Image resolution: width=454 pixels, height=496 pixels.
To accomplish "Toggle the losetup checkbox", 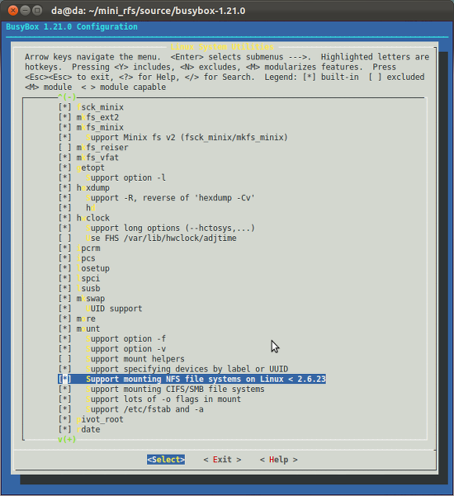I will click(x=65, y=268).
